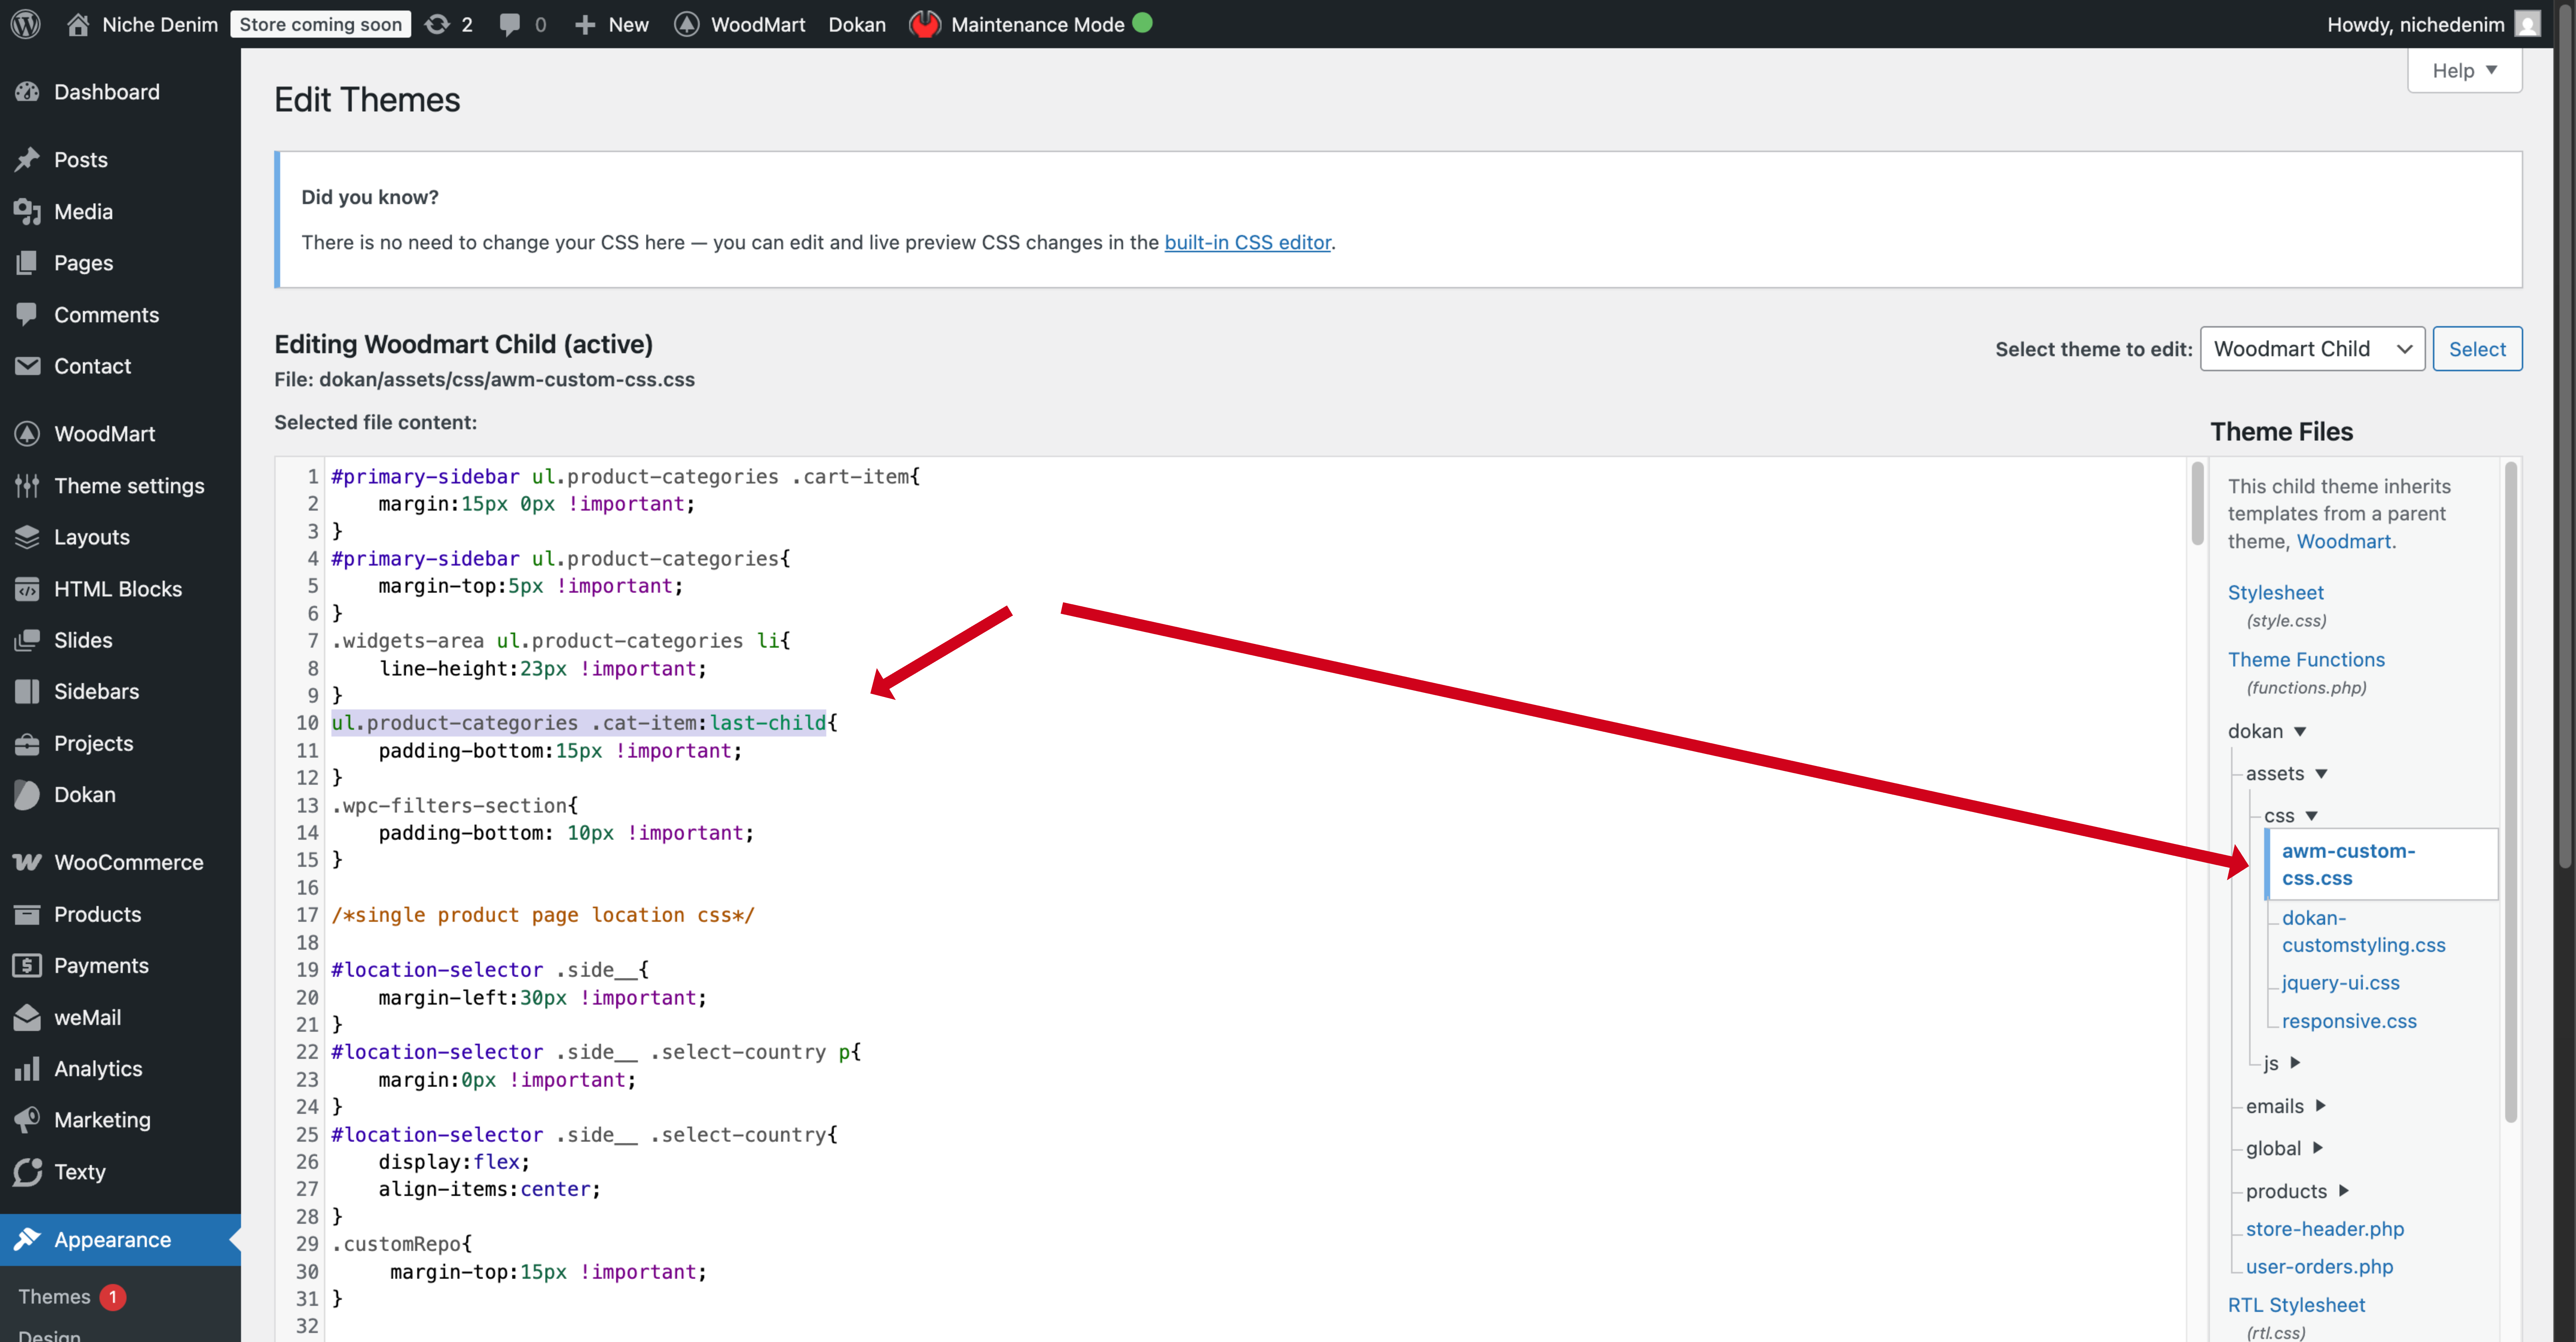
Task: Click the Dokan sidebar icon
Action: pyautogui.click(x=27, y=795)
